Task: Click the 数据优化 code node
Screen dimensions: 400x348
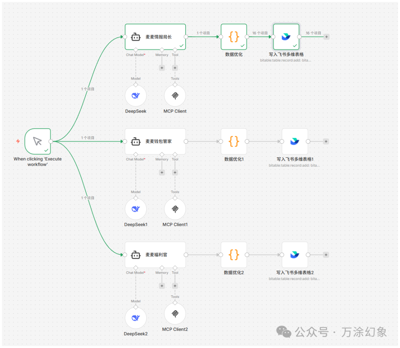Action: [x=234, y=37]
